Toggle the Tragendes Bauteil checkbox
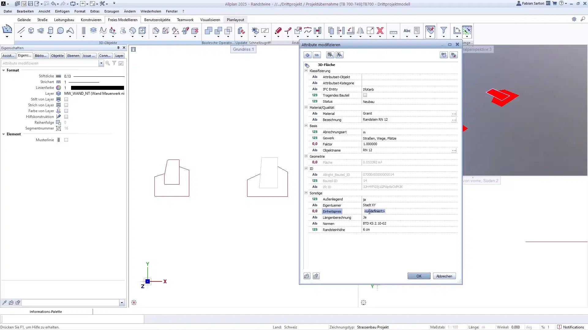This screenshot has width=588, height=330. 365,95
